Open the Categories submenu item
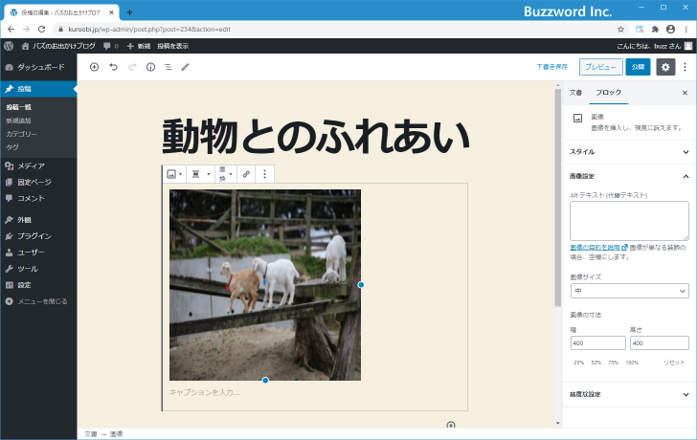This screenshot has width=697, height=440. pos(21,134)
